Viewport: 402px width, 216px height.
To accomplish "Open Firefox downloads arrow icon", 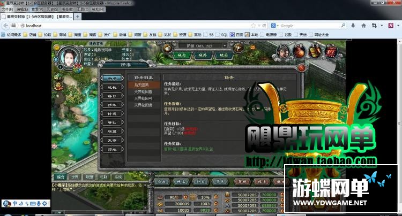I will tap(353, 26).
